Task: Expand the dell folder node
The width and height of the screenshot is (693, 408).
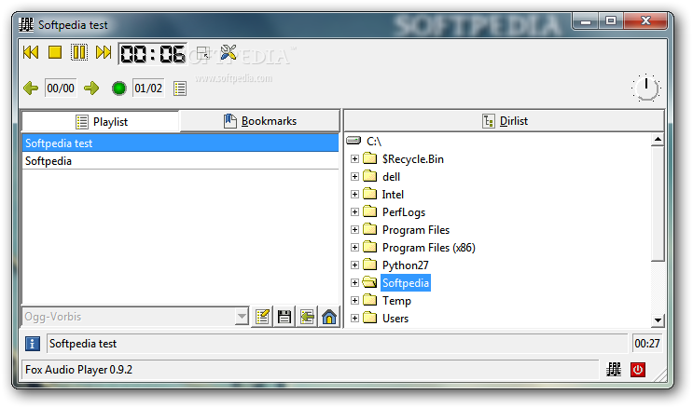Action: pos(354,177)
